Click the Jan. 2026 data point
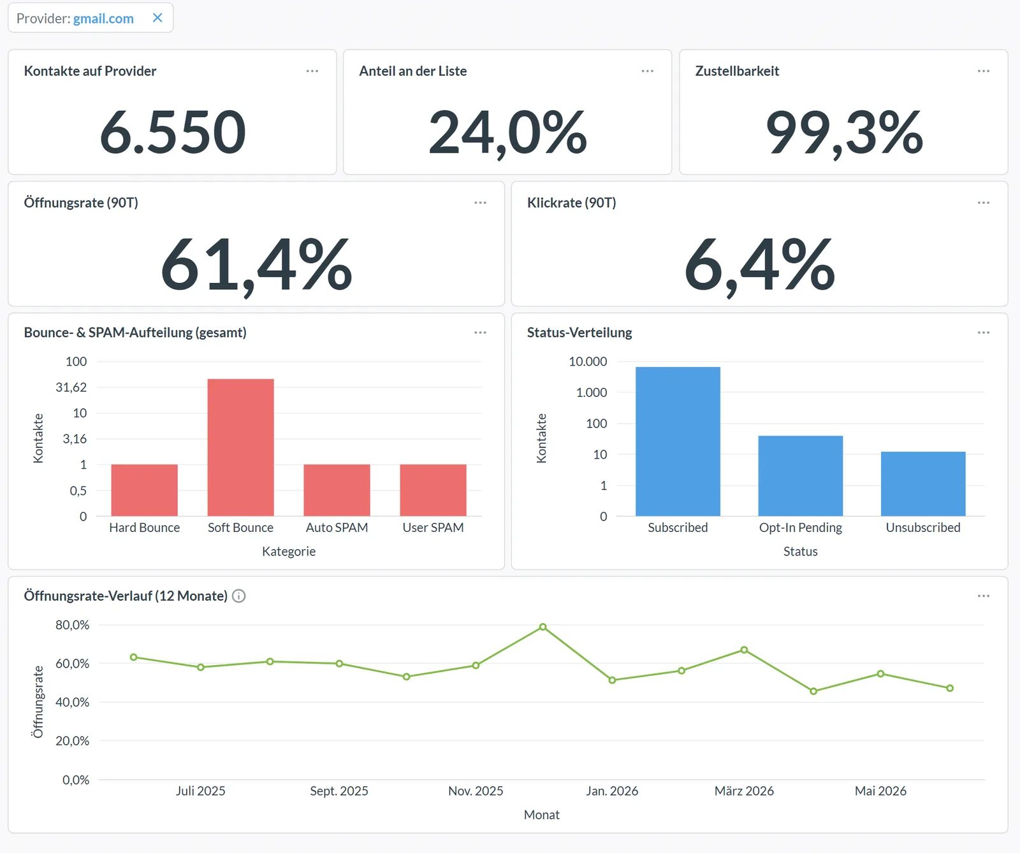The image size is (1020, 853). (612, 680)
